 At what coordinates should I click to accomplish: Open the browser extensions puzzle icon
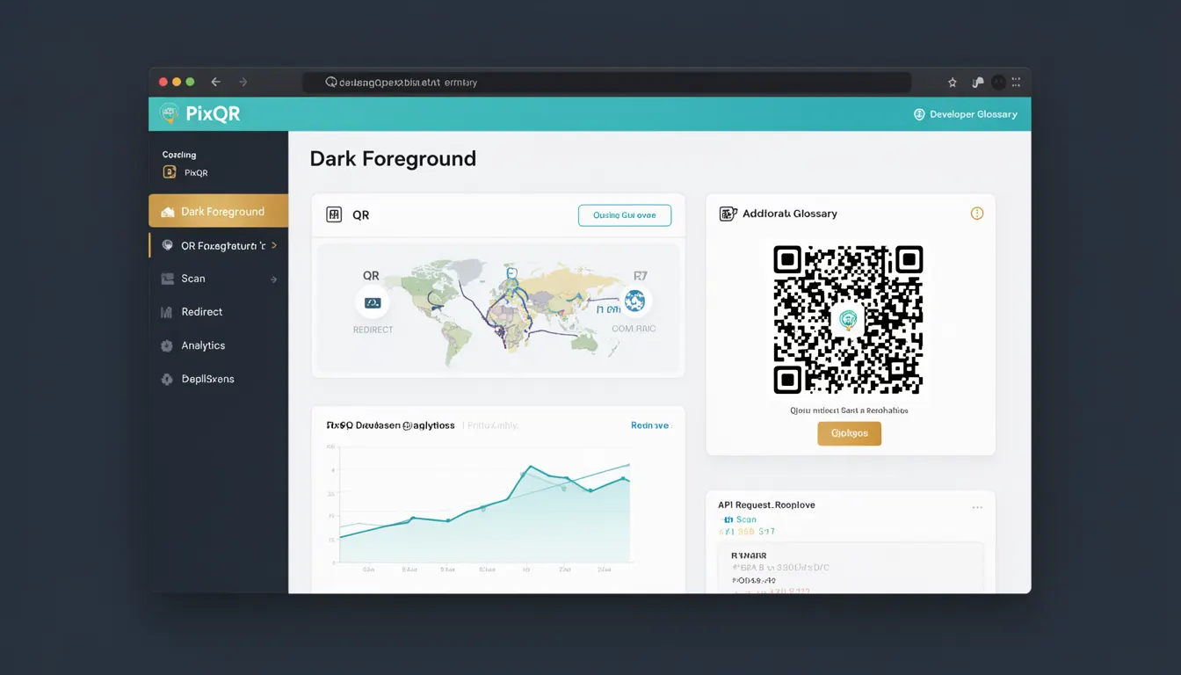click(x=977, y=83)
